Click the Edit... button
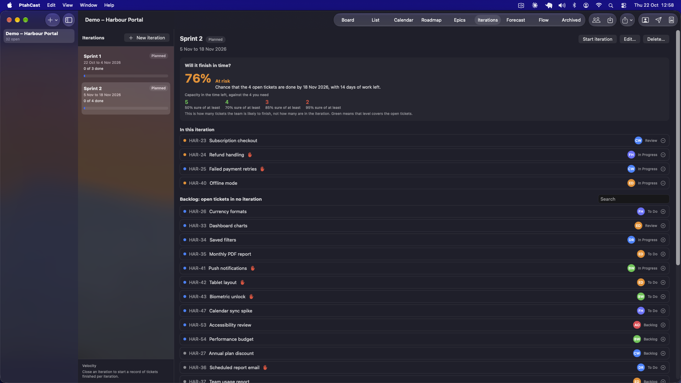 tap(630, 39)
